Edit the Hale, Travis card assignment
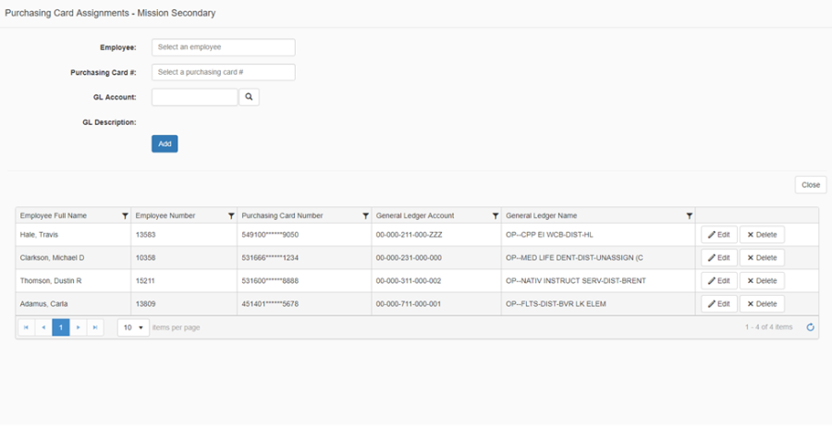The height and width of the screenshot is (430, 832). [x=718, y=235]
